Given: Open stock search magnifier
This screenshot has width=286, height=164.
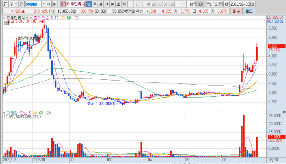Looking at the screenshot, I should tap(48, 4).
